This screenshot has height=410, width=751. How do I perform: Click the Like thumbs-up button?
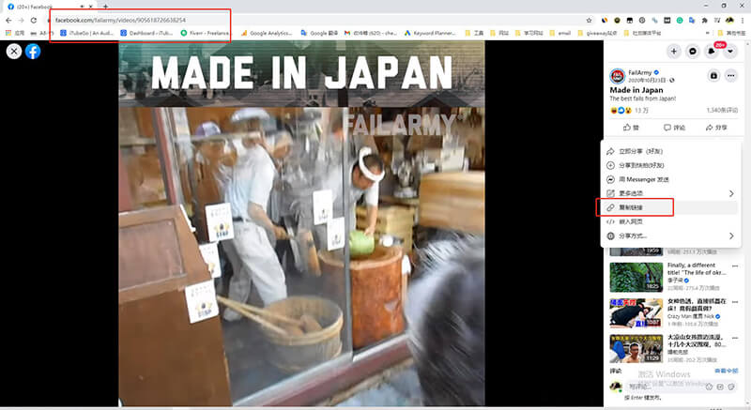point(631,128)
